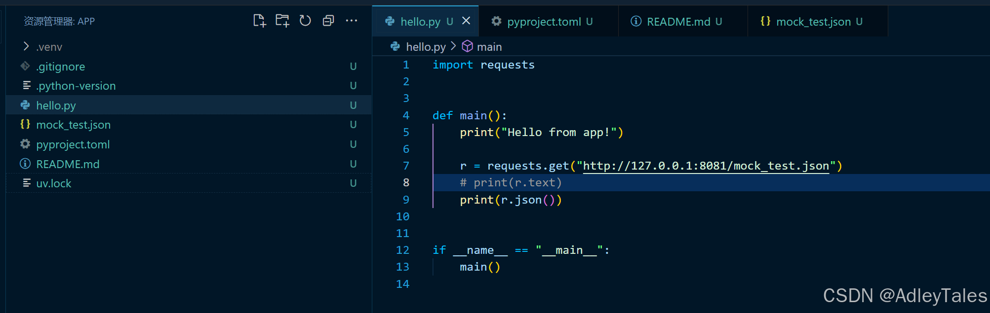Screen dimensions: 990x313
Task: Click the git icon beside .gitignore
Action: pos(25,66)
